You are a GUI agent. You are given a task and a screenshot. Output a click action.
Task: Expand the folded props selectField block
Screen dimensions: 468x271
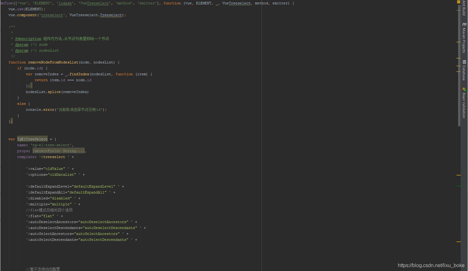59,151
